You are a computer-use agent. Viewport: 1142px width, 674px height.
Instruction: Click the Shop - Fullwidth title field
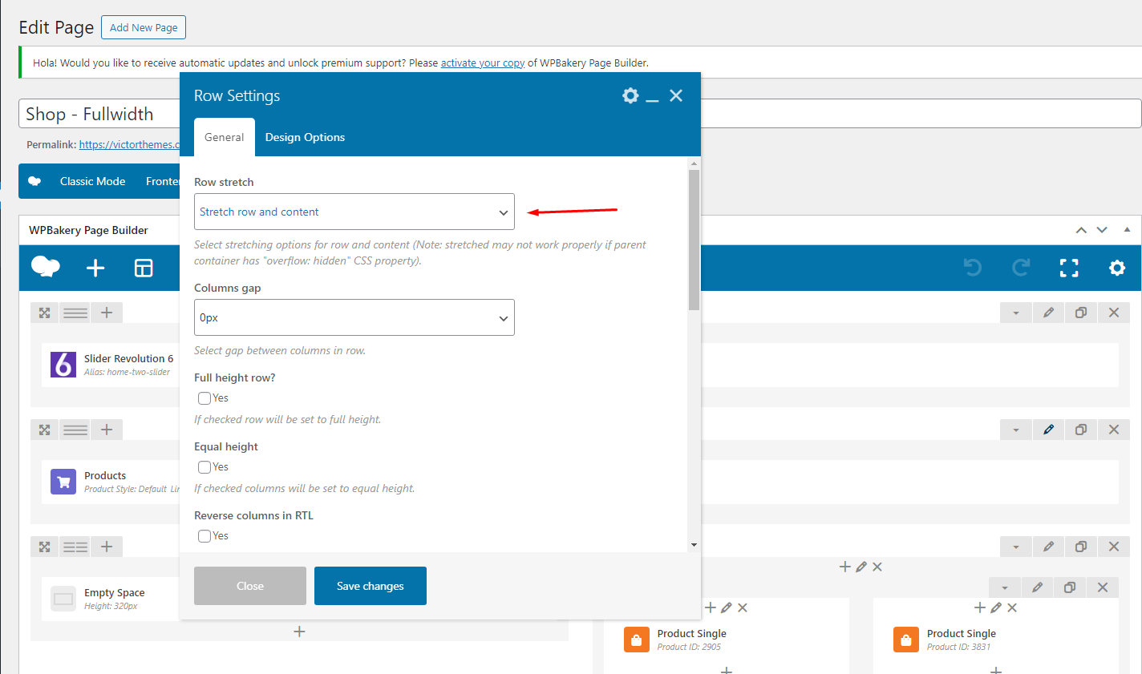coord(580,114)
